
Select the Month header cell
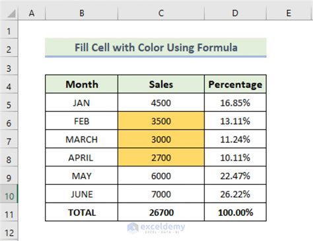(82, 84)
